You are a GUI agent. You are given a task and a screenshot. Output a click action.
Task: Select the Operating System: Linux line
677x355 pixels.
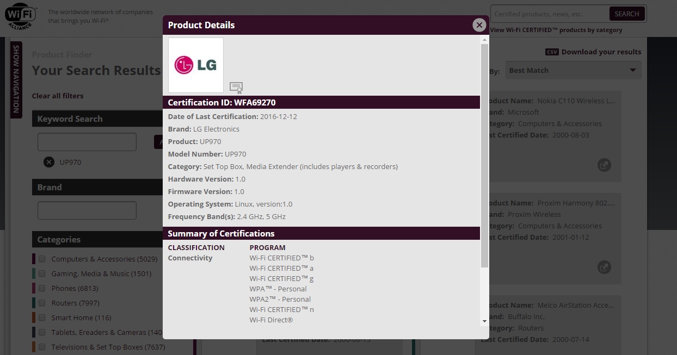(x=230, y=204)
